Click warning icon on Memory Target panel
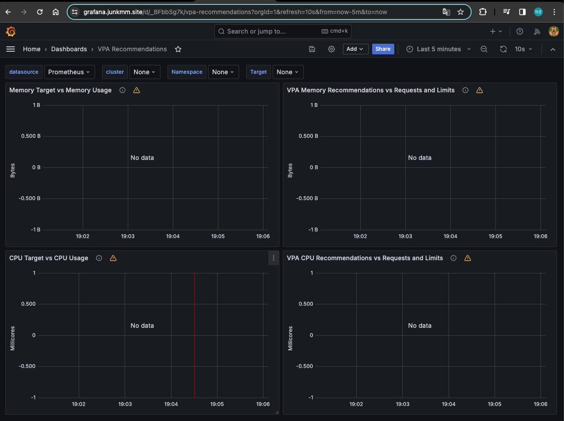This screenshot has width=564, height=421. tap(137, 90)
